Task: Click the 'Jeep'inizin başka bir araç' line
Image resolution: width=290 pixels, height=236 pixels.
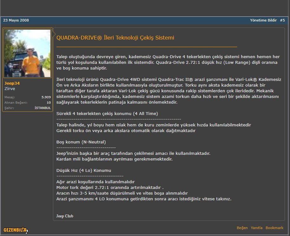Action: (x=133, y=153)
